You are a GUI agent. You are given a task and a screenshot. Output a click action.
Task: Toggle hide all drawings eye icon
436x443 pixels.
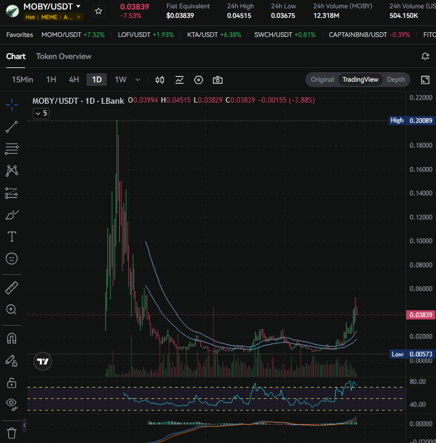[x=11, y=404]
